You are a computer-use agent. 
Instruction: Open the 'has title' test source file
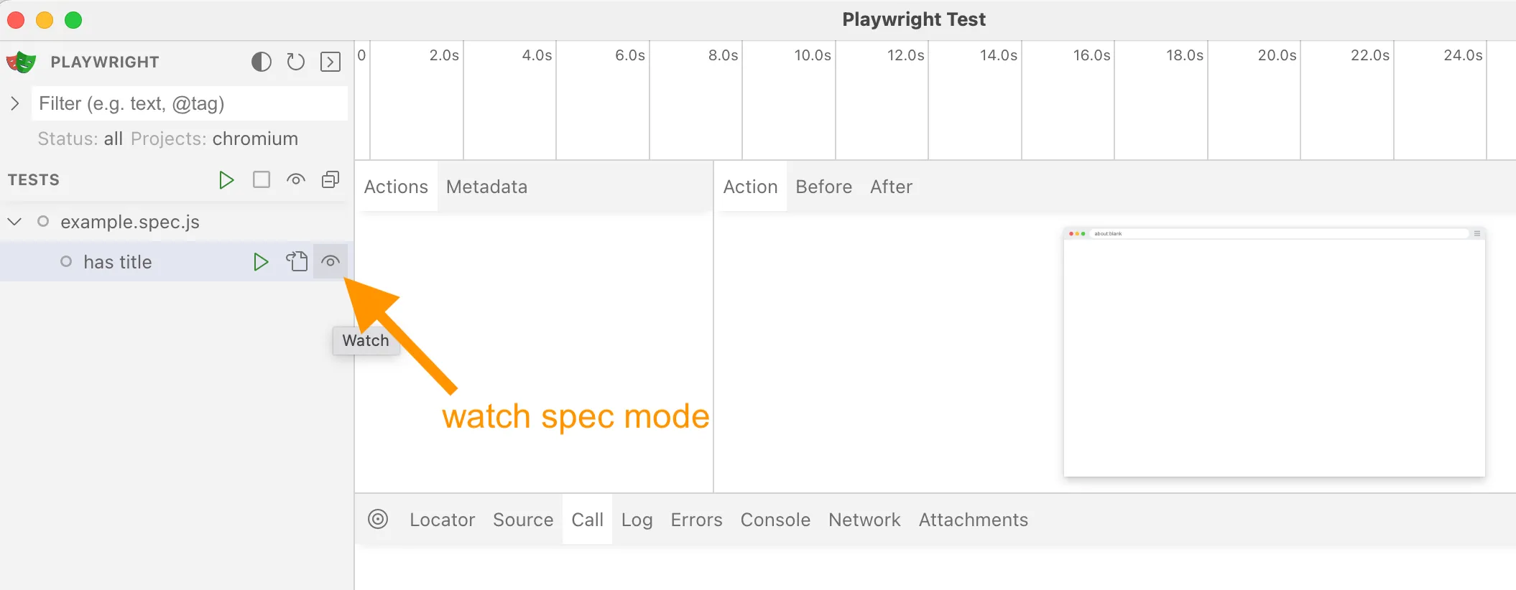click(x=297, y=262)
